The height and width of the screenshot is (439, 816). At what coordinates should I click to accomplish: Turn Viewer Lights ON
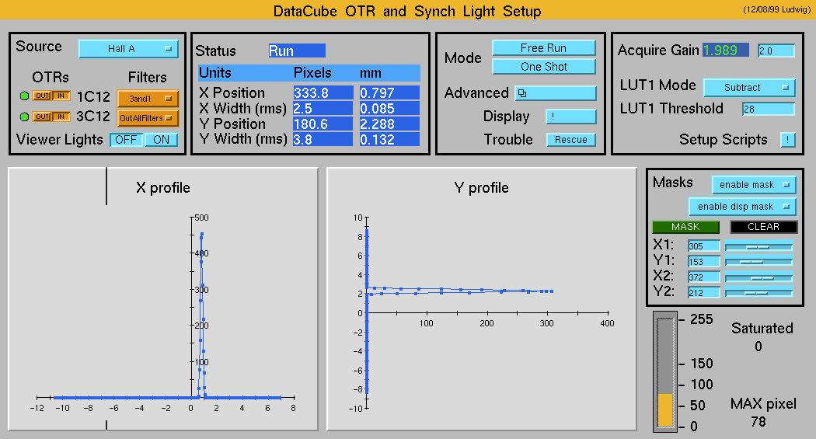tap(161, 140)
